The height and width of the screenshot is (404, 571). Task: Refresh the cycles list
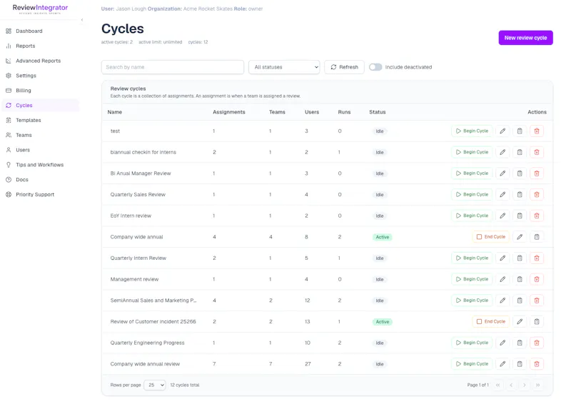pos(344,67)
